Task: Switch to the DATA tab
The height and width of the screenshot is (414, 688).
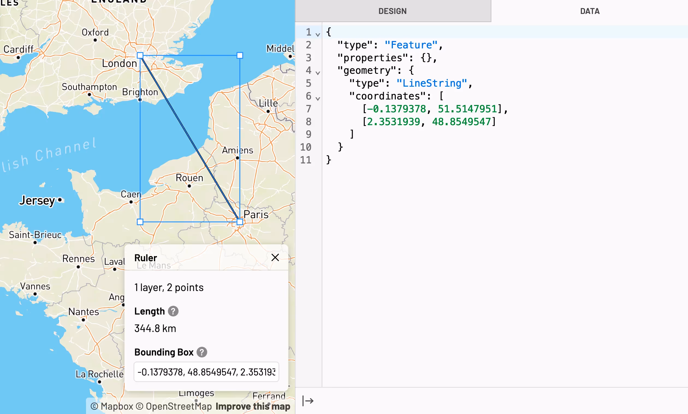Action: point(590,11)
